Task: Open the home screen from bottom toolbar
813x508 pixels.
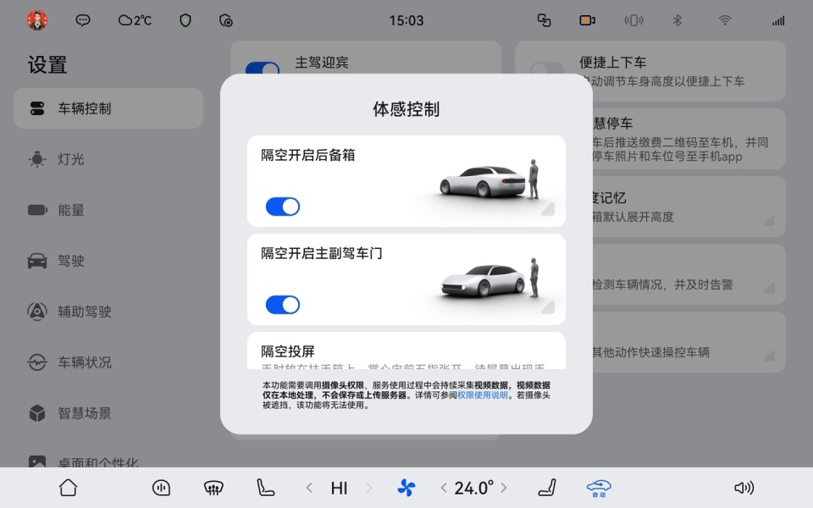Action: coord(67,488)
